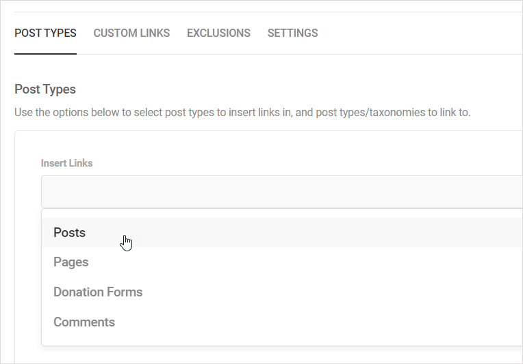523x364 pixels.
Task: Select Posts from the dropdown list
Action: point(282,233)
